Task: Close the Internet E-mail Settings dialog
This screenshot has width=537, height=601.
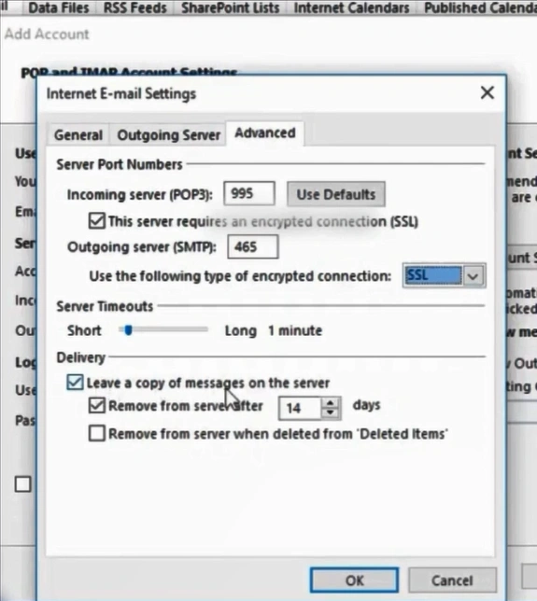Action: pyautogui.click(x=488, y=92)
